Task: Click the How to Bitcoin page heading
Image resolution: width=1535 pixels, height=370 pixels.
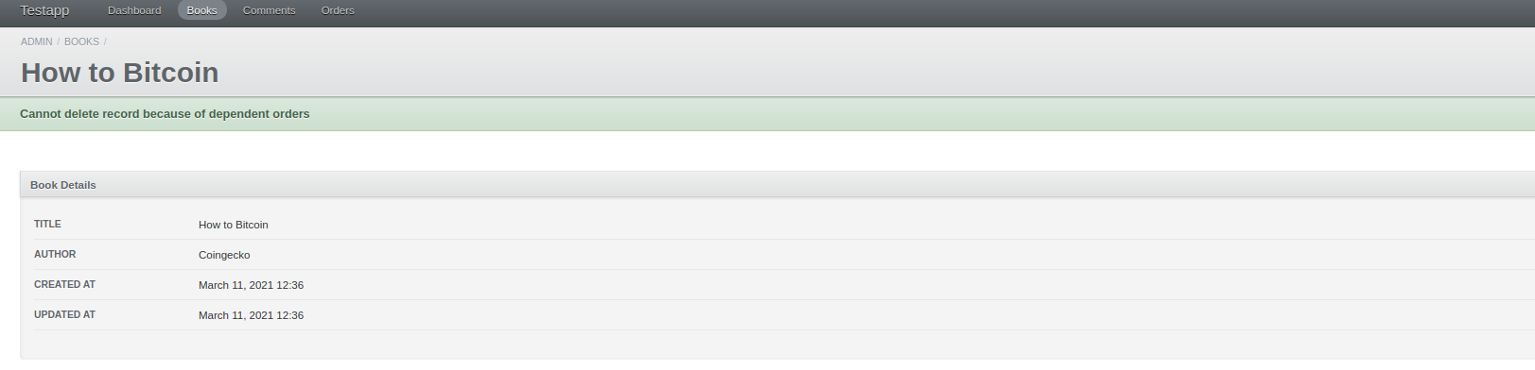Action: click(120, 73)
